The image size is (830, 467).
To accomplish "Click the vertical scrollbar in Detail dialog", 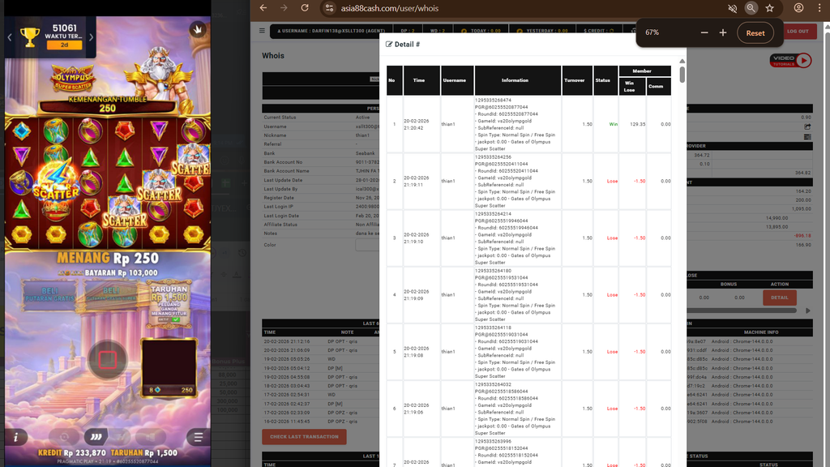I will [x=682, y=74].
